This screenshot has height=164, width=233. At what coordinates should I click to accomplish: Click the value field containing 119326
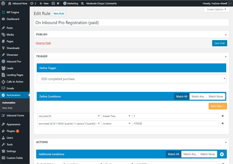[x=175, y=124]
